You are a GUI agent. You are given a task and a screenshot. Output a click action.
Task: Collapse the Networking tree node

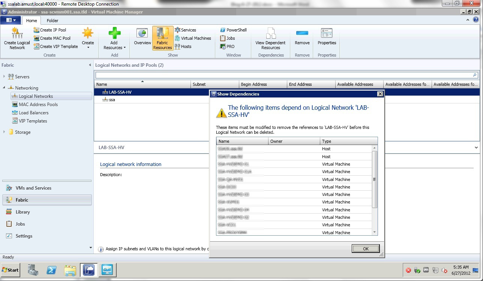point(4,88)
